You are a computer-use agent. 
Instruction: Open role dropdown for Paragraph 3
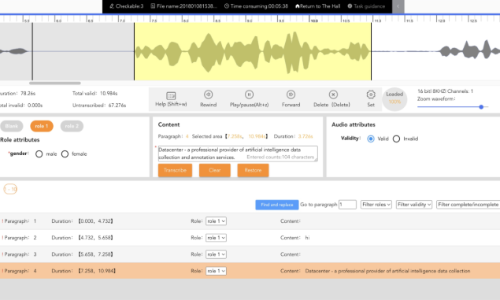coord(216,254)
